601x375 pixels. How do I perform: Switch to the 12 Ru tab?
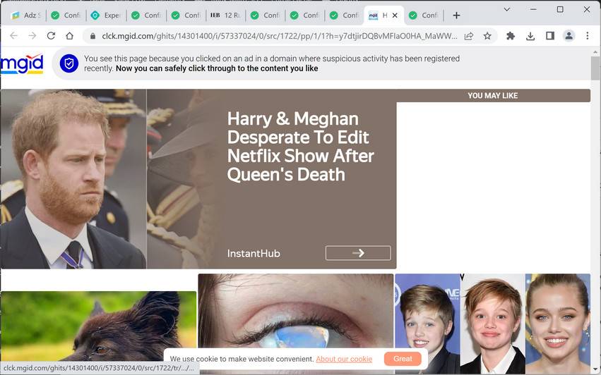click(226, 16)
